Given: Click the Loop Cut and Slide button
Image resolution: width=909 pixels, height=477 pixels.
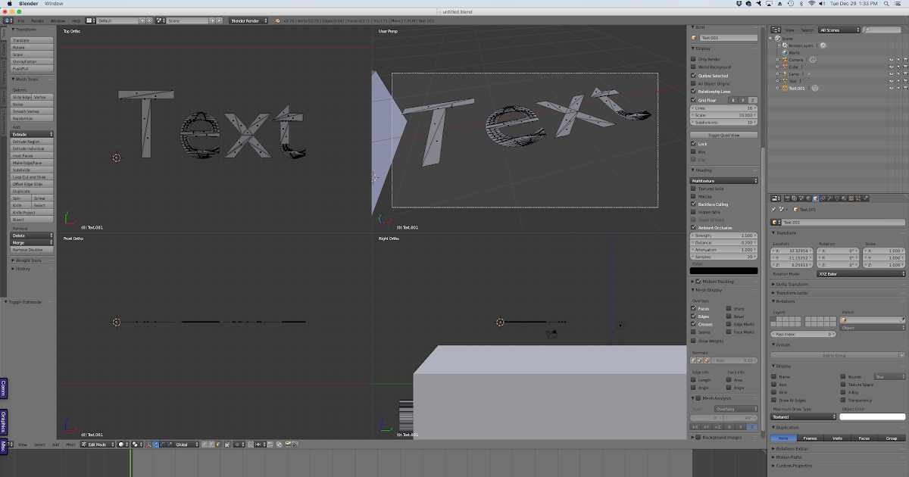Looking at the screenshot, I should [x=32, y=177].
